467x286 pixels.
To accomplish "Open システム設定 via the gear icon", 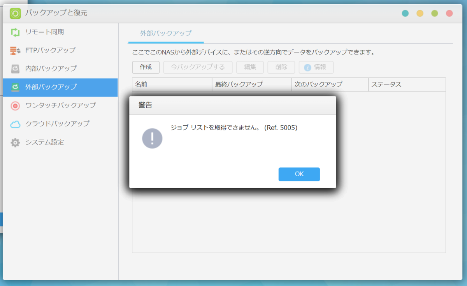I will pyautogui.click(x=15, y=142).
